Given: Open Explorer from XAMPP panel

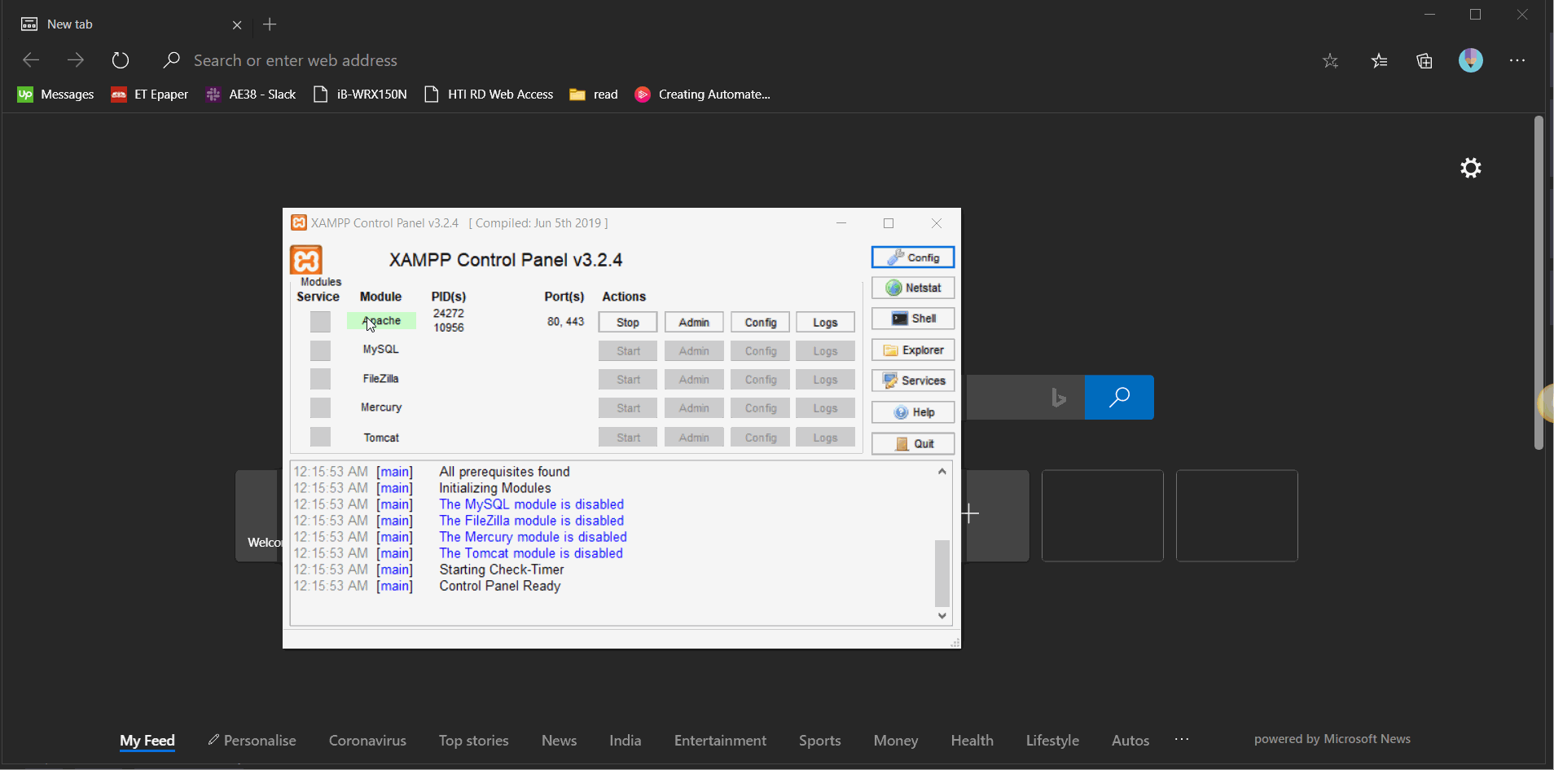Looking at the screenshot, I should point(912,350).
